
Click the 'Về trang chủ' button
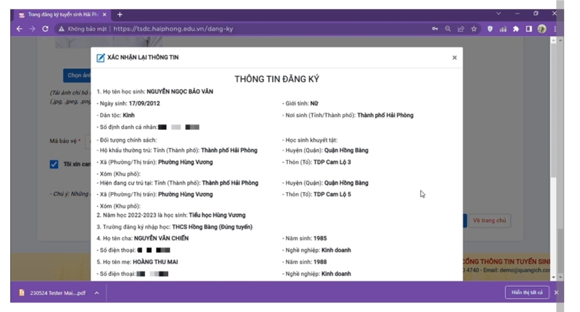pos(489,221)
